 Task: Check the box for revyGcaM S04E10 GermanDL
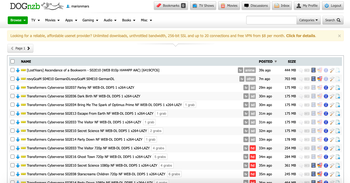pyautogui.click(x=13, y=79)
